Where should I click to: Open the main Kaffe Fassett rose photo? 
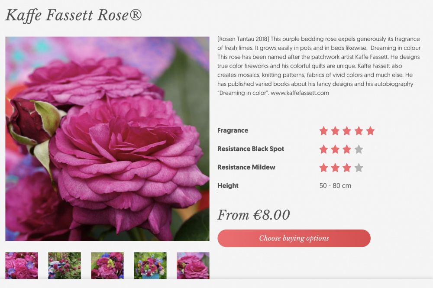tap(107, 139)
